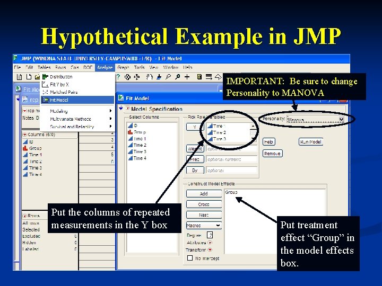Image resolution: width=382 pixels, height=286 pixels.
Task: Expand the Survival and Reliability submenu
Action: pyautogui.click(x=77, y=127)
